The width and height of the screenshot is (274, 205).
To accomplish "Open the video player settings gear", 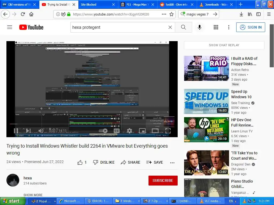I will pos(129,131).
